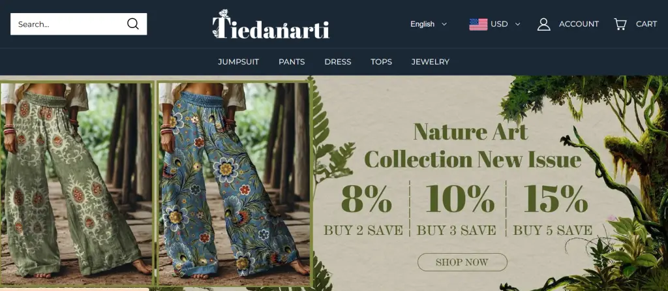This screenshot has width=668, height=291.
Task: Open the CART link
Action: pyautogui.click(x=646, y=24)
